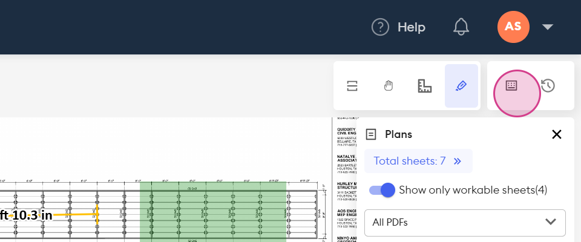
Task: Open the Help menu
Action: coord(398,27)
